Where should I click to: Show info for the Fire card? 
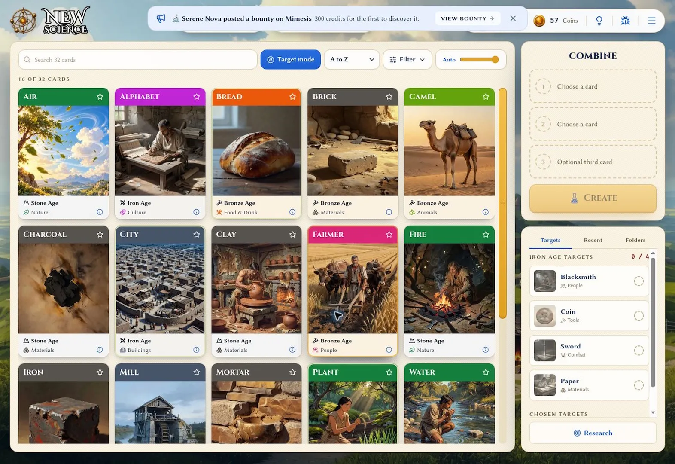486,350
